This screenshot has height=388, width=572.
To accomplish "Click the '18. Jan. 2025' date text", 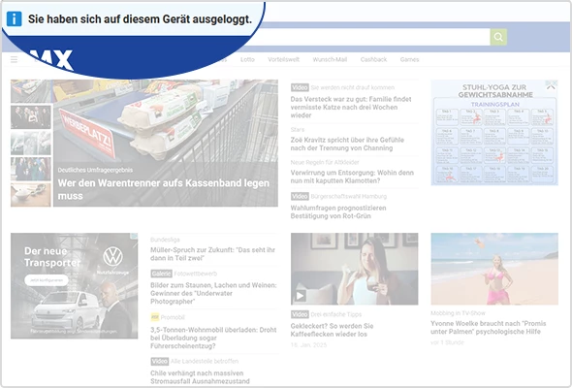I will tap(308, 345).
